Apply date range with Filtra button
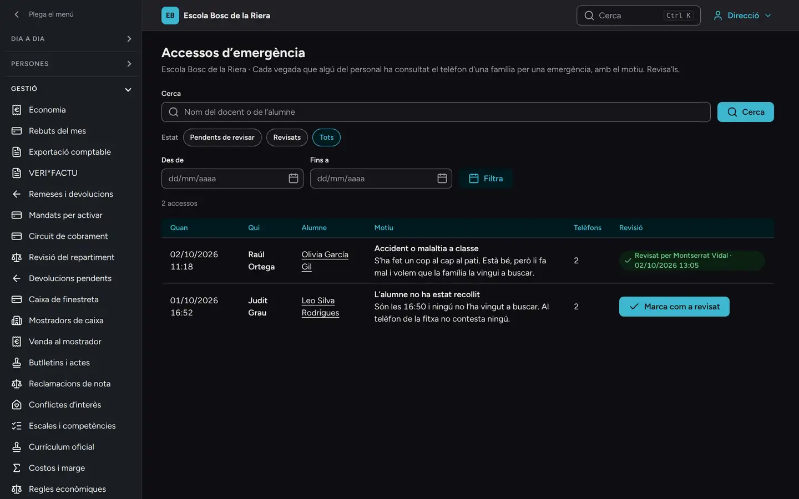Screen dimensions: 799x499 click(x=486, y=179)
